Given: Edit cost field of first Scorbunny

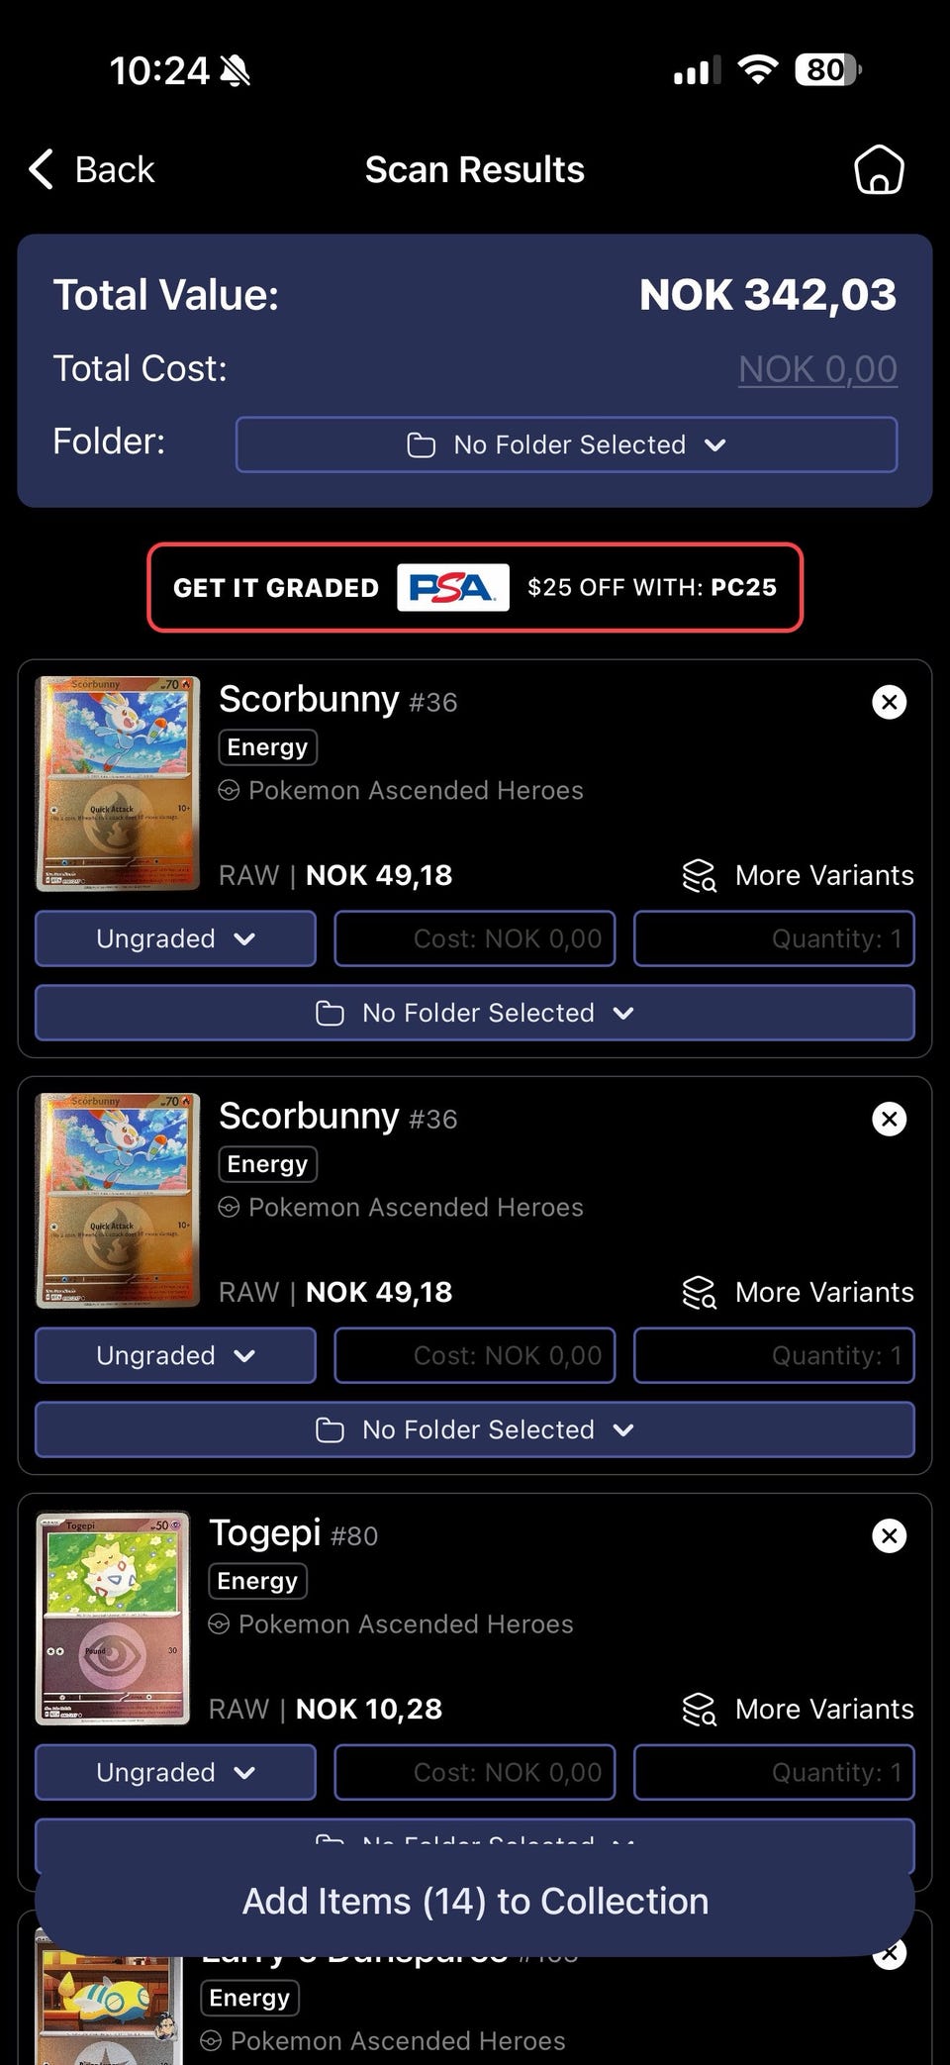Looking at the screenshot, I should click(x=475, y=938).
